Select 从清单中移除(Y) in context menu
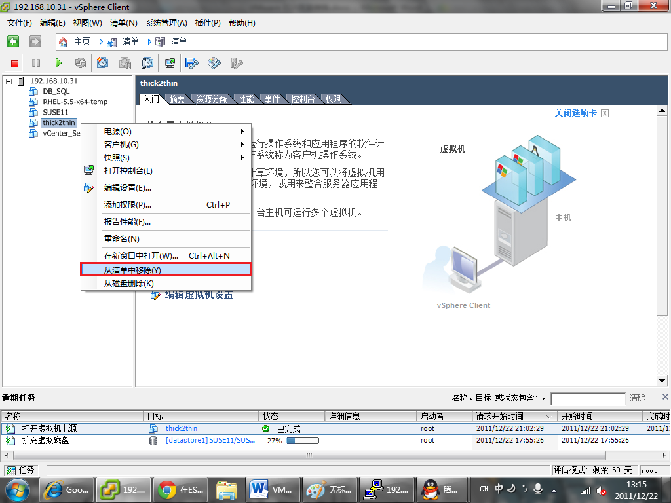Image resolution: width=671 pixels, height=503 pixels. (x=166, y=270)
